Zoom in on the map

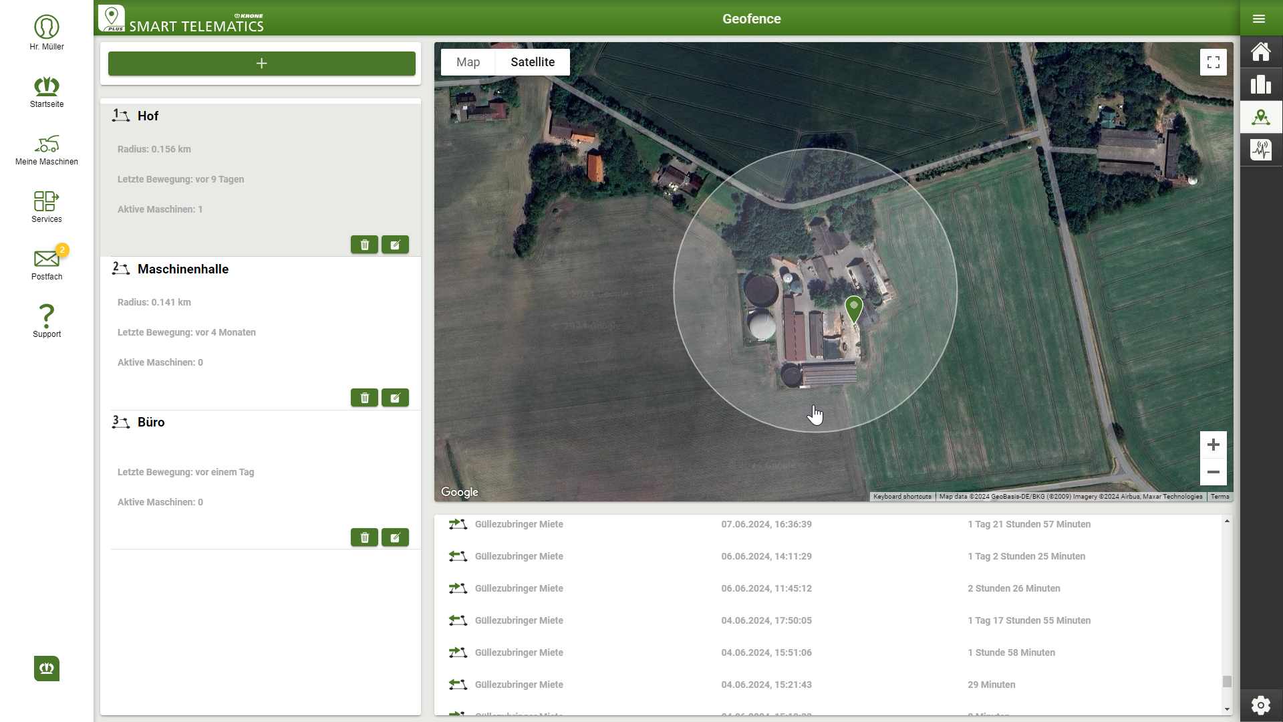(x=1213, y=445)
